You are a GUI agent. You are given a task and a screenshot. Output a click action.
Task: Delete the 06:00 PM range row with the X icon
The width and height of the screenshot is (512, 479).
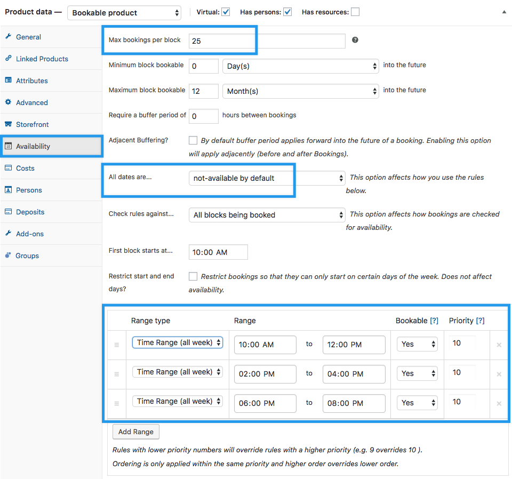point(499,404)
